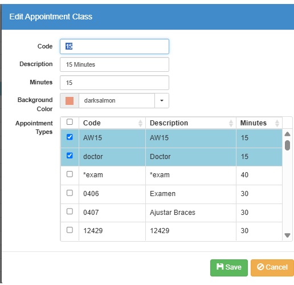
Task: Sort table by Code column arrows
Action: click(x=140, y=123)
